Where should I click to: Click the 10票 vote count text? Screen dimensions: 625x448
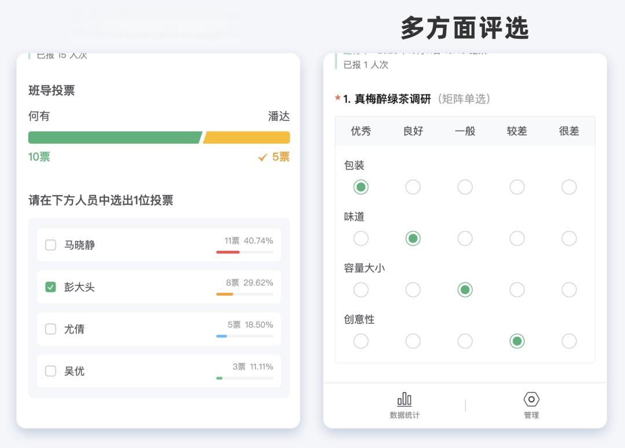pyautogui.click(x=39, y=157)
